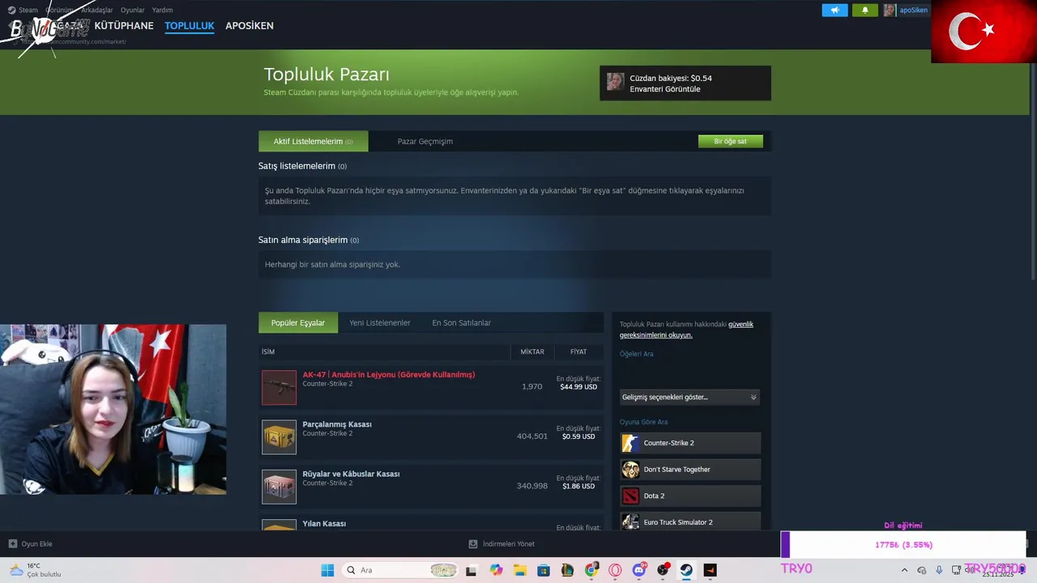Select the Euro Truck Simulator 2 icon
The width and height of the screenshot is (1037, 583).
click(x=630, y=521)
